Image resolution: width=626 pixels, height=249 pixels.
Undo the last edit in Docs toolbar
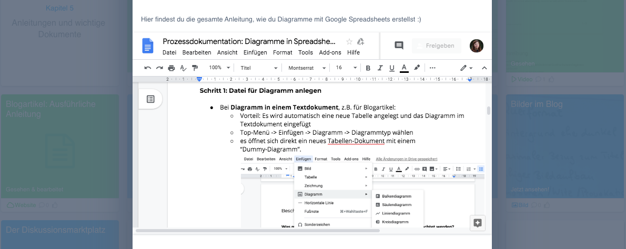[x=148, y=68]
